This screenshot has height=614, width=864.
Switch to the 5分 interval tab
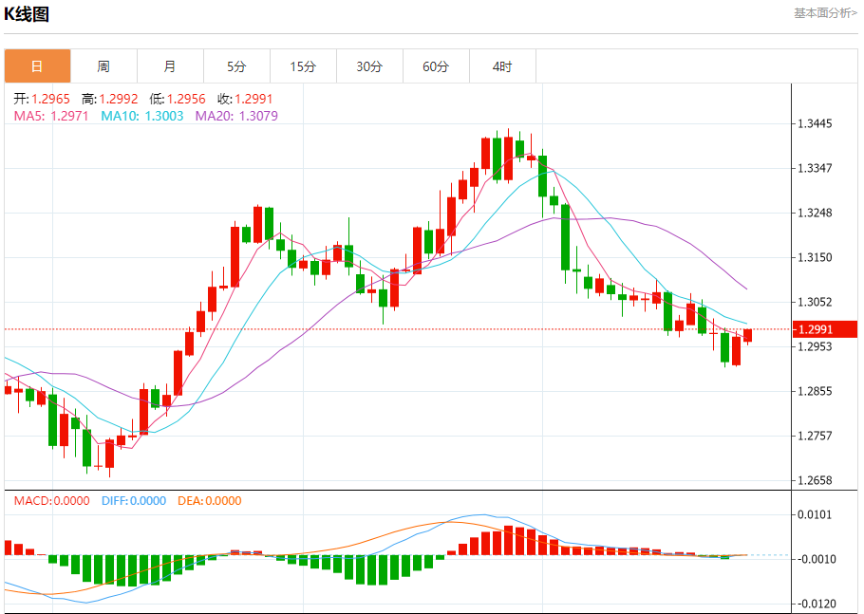(x=236, y=66)
